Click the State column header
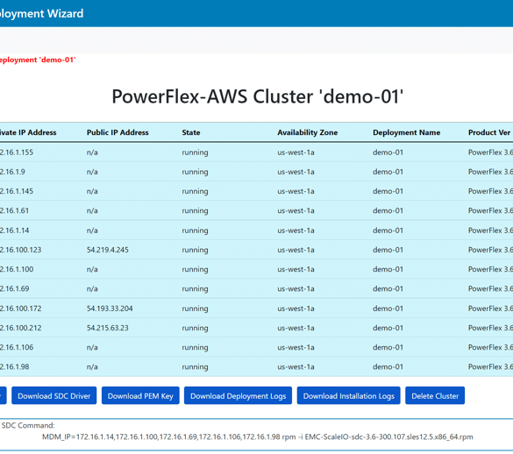The image size is (513, 454). pos(191,132)
